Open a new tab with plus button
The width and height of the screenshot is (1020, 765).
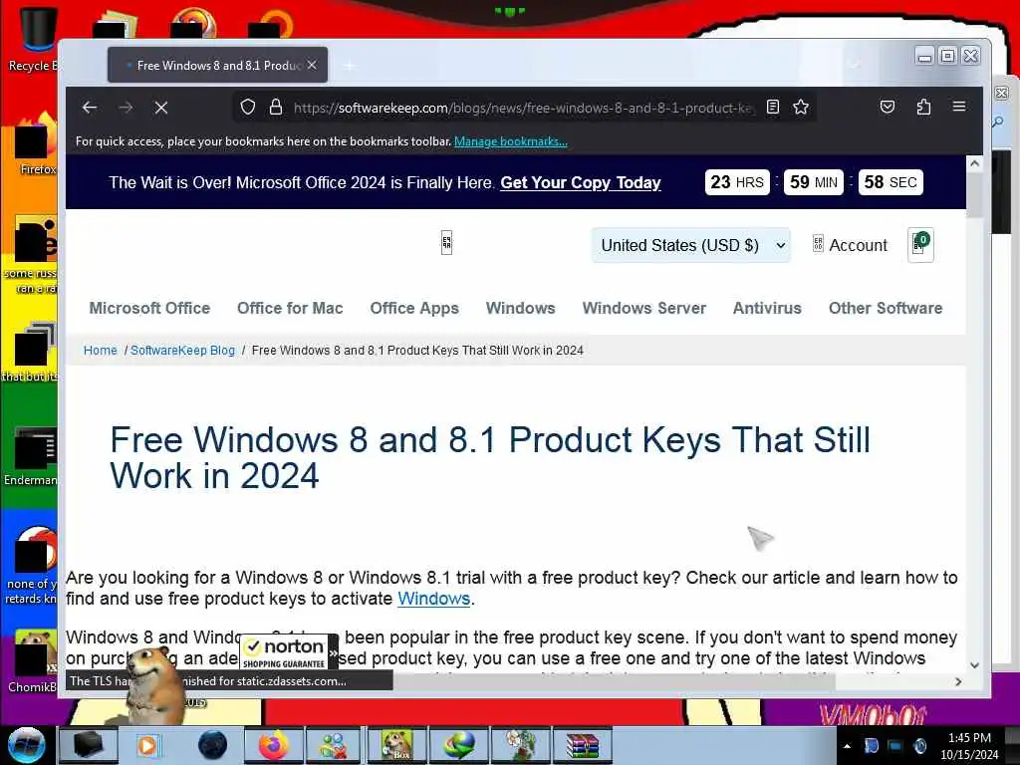(350, 66)
